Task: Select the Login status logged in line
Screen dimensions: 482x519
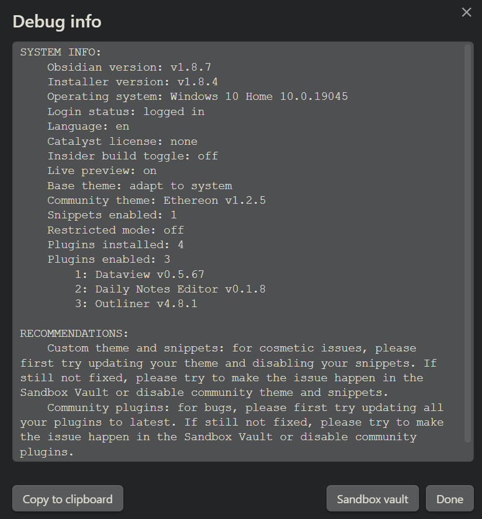Action: point(126,112)
